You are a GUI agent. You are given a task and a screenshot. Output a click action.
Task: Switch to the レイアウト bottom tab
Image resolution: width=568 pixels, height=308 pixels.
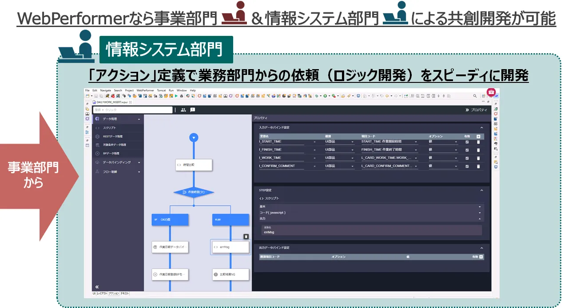click(102, 294)
